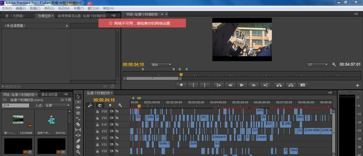Open the 1/2 playback resolution dropdown

[x=317, y=65]
